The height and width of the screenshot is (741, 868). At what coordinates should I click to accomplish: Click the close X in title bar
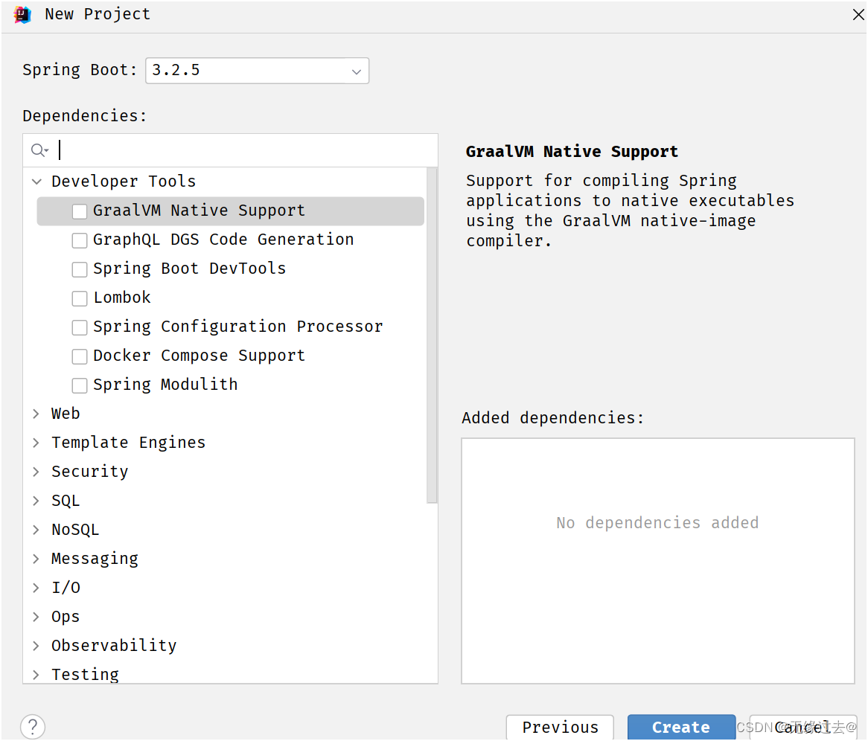(x=858, y=14)
